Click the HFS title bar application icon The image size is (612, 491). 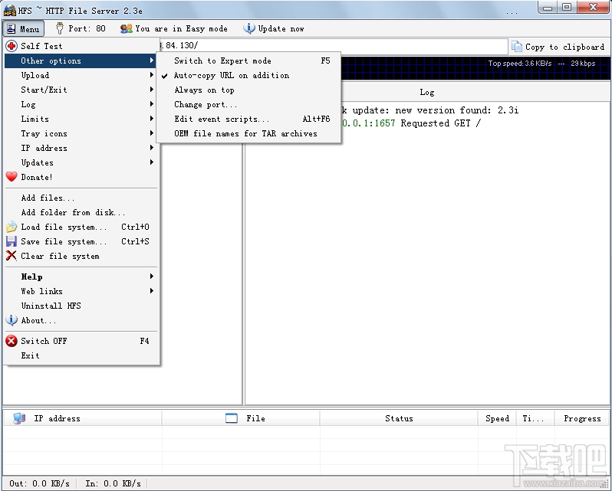(10, 11)
